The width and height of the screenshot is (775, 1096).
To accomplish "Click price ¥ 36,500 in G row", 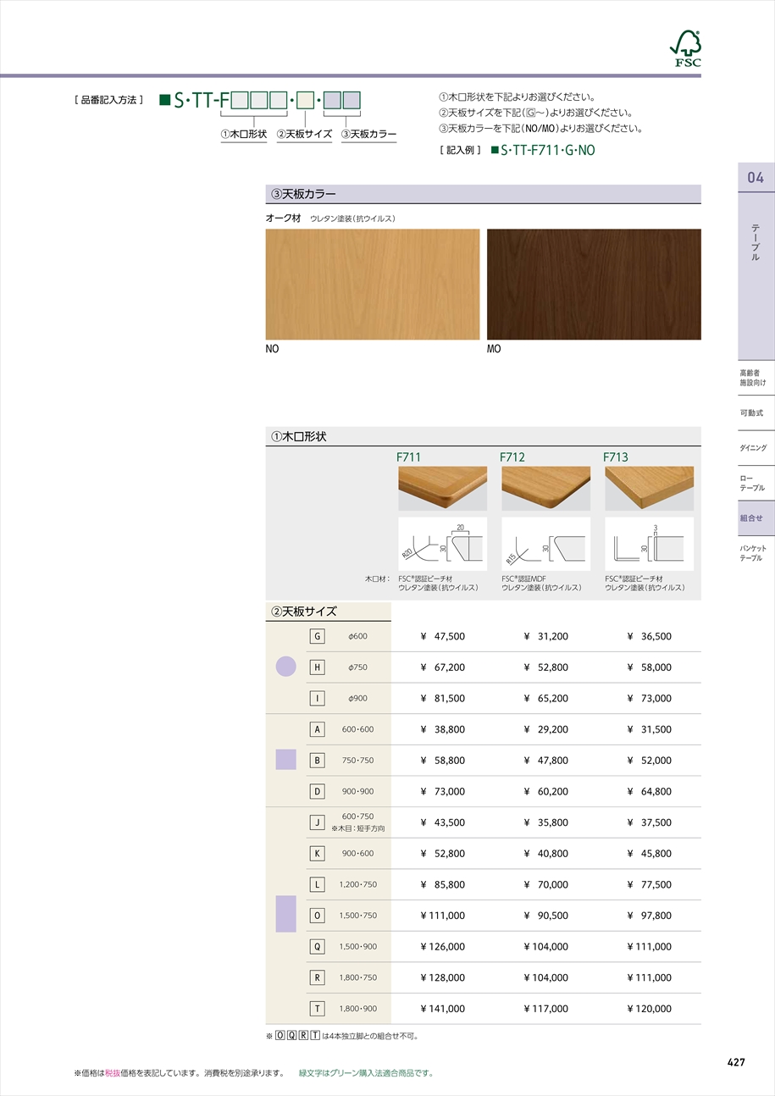I will click(x=649, y=636).
